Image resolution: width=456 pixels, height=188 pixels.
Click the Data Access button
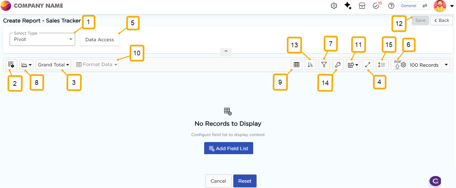click(x=100, y=40)
